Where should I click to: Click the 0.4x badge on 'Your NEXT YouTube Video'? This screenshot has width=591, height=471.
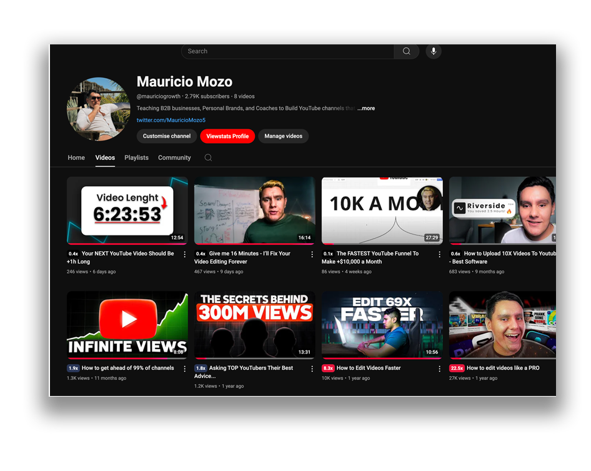click(73, 254)
